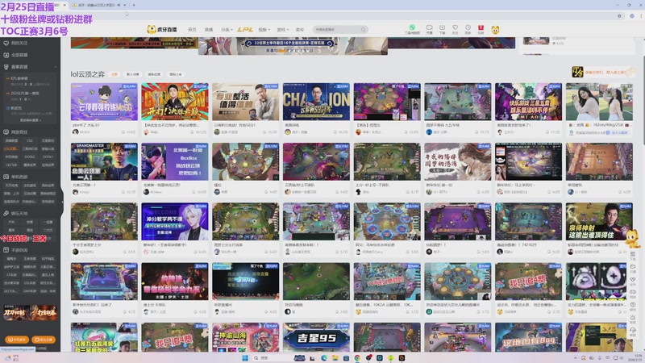645x363 pixels.
Task: Open Chrome from the taskbar
Action: pos(357,357)
